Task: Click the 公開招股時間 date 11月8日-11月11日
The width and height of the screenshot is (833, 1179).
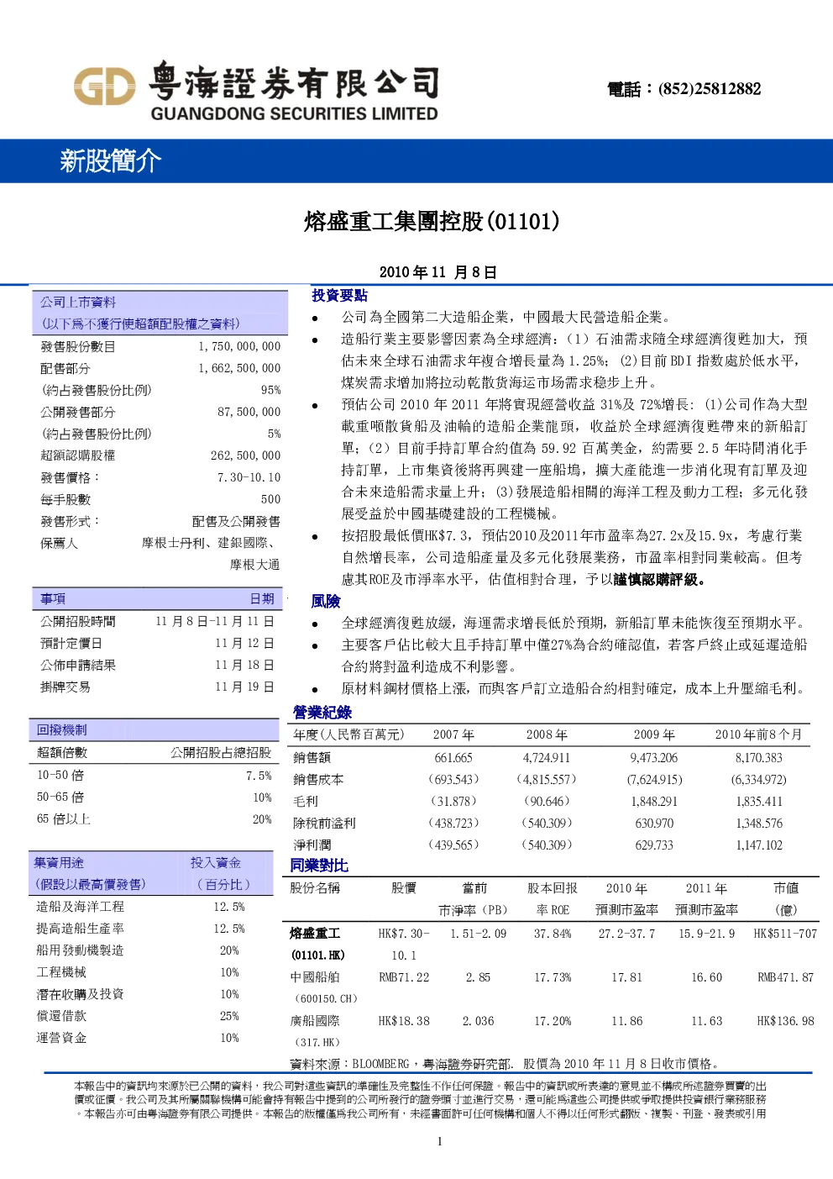Action: [x=215, y=622]
